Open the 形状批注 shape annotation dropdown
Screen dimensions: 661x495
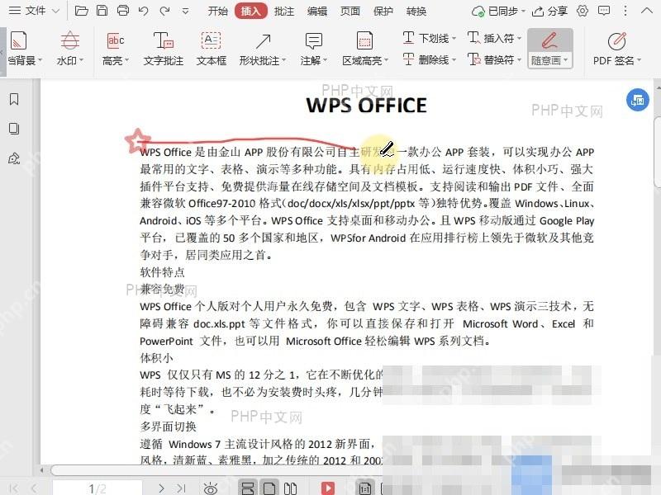coord(262,49)
